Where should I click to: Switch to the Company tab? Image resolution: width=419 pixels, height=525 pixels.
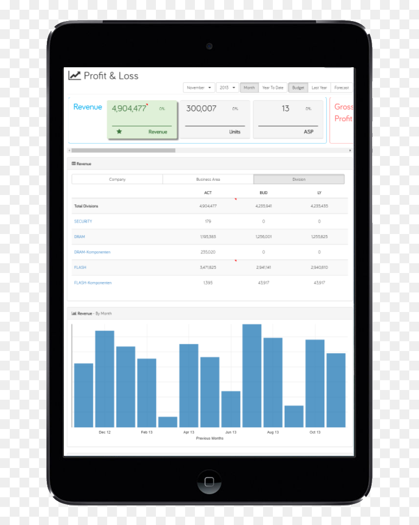pos(117,179)
